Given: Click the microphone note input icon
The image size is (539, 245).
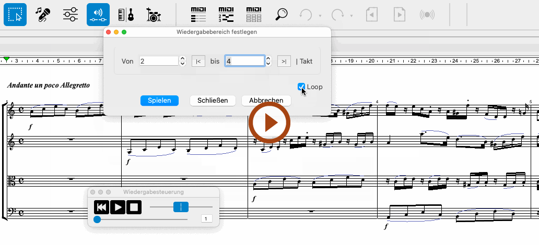Looking at the screenshot, I should (42, 15).
